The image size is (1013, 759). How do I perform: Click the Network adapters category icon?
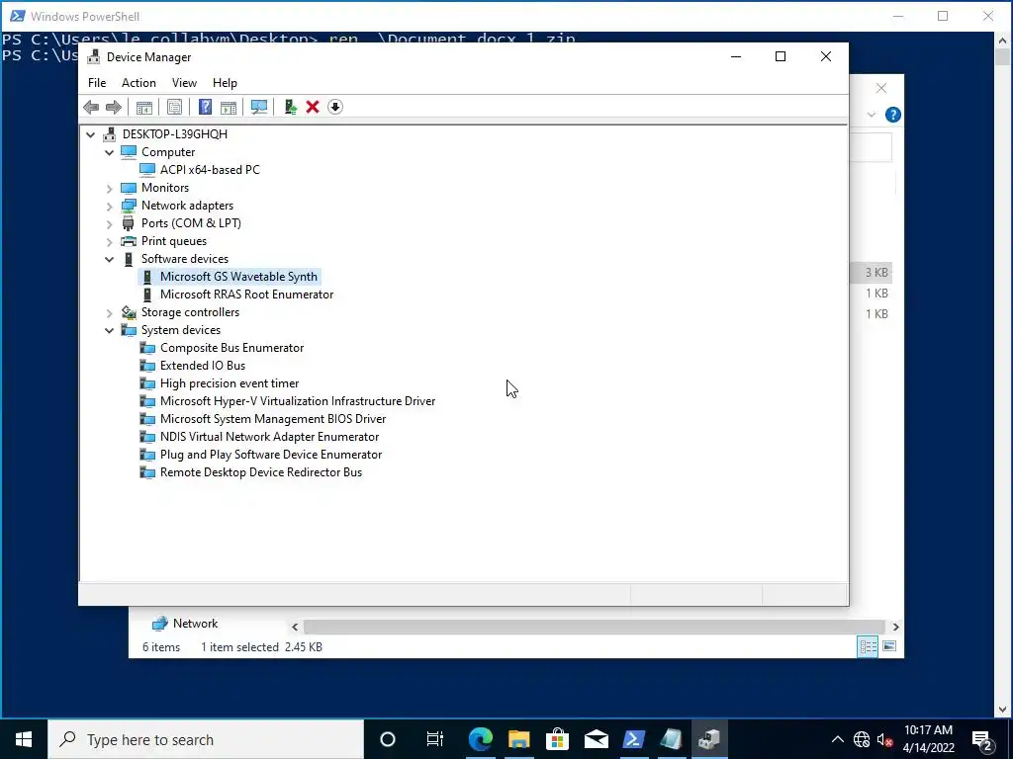(x=129, y=206)
